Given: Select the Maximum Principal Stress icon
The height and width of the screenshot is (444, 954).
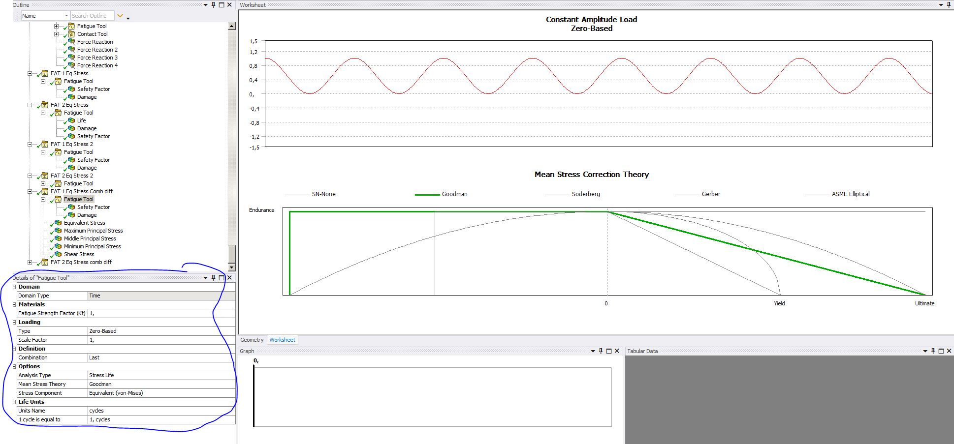Looking at the screenshot, I should coord(58,231).
